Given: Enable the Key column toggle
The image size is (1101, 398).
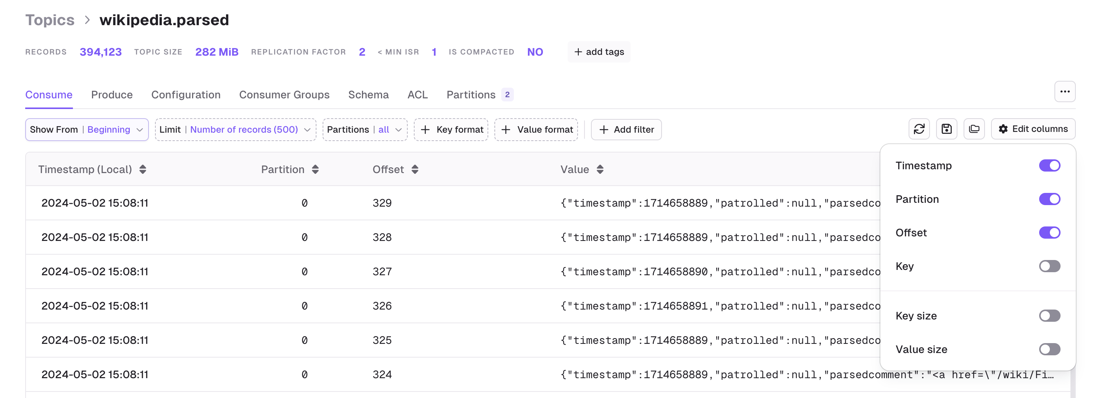Looking at the screenshot, I should pyautogui.click(x=1049, y=266).
